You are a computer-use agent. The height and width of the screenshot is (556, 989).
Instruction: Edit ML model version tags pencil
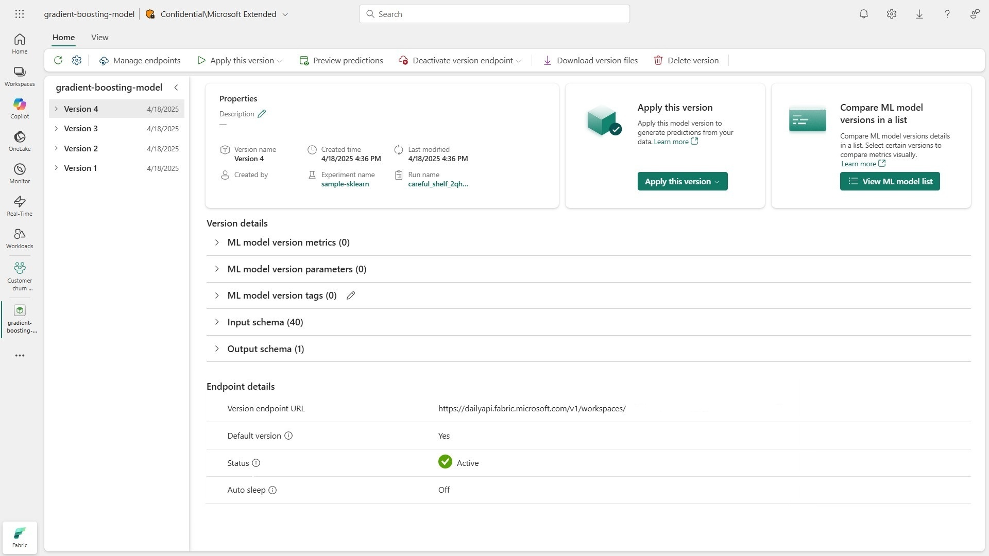click(351, 296)
